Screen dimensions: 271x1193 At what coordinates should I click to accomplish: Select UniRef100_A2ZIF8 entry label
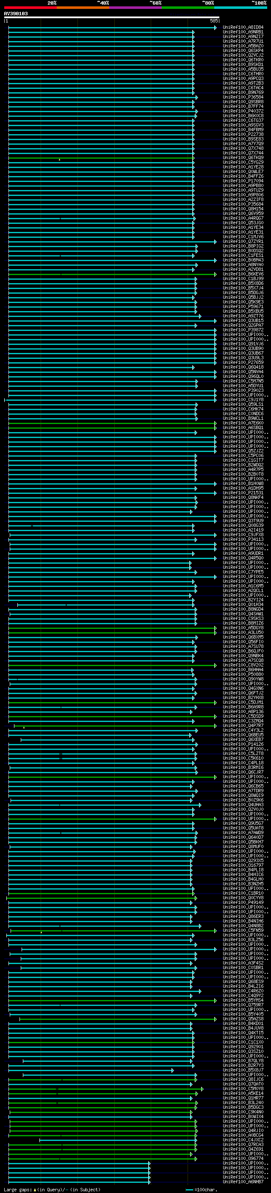pyautogui.click(x=243, y=200)
